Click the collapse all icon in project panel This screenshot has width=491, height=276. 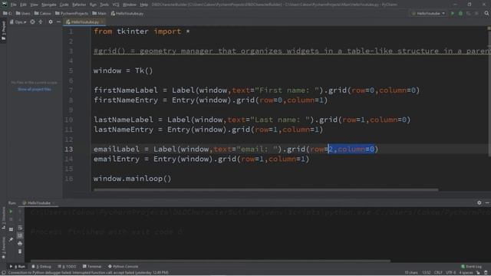pos(41,22)
